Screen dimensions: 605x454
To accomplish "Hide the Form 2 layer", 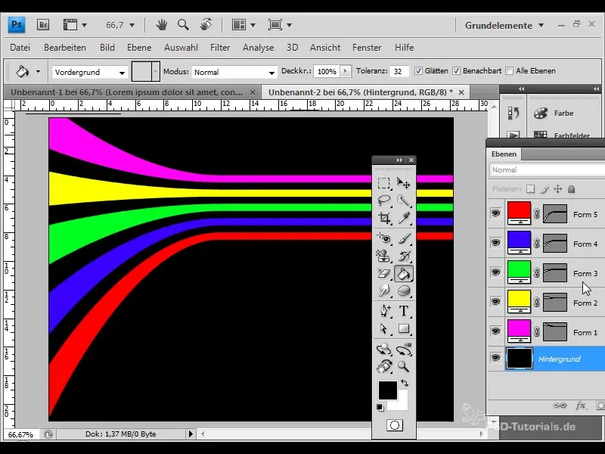I will click(x=496, y=301).
